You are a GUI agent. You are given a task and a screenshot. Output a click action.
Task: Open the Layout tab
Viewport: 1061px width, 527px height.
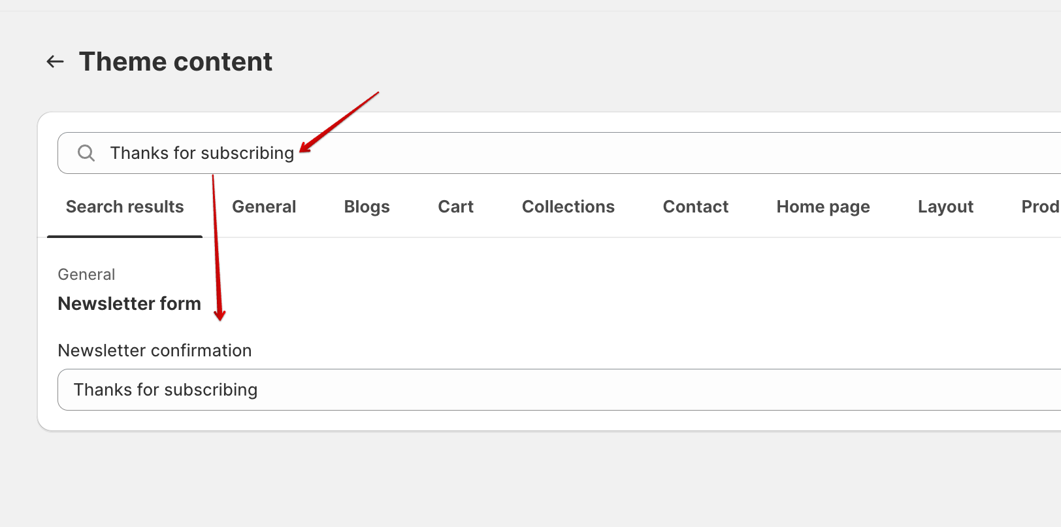945,207
